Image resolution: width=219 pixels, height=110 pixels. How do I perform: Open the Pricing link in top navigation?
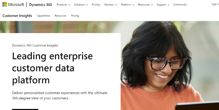[96, 5]
